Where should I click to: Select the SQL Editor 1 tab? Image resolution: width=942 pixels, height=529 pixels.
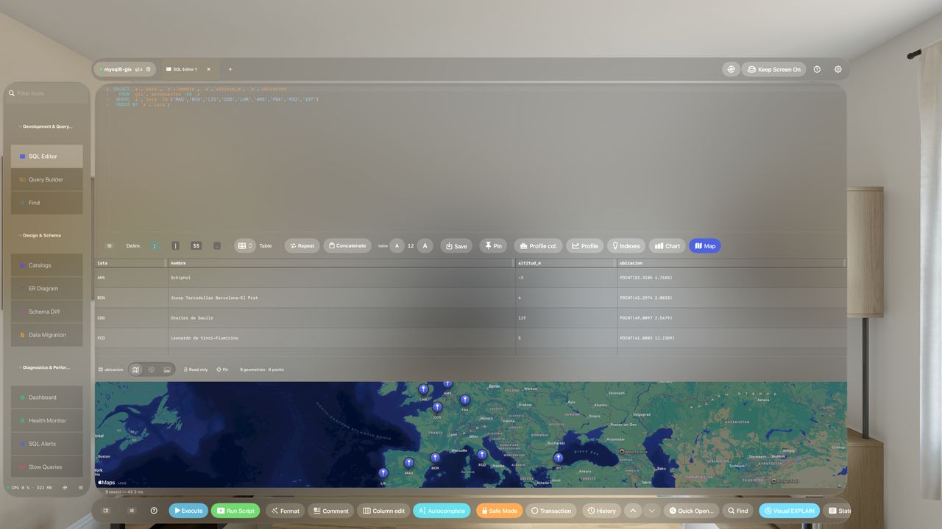coord(188,69)
